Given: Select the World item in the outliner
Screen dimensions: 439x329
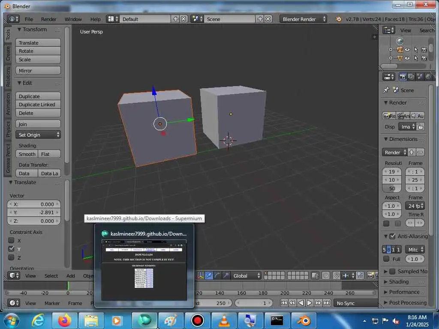Looking at the screenshot, I should (x=400, y=41).
